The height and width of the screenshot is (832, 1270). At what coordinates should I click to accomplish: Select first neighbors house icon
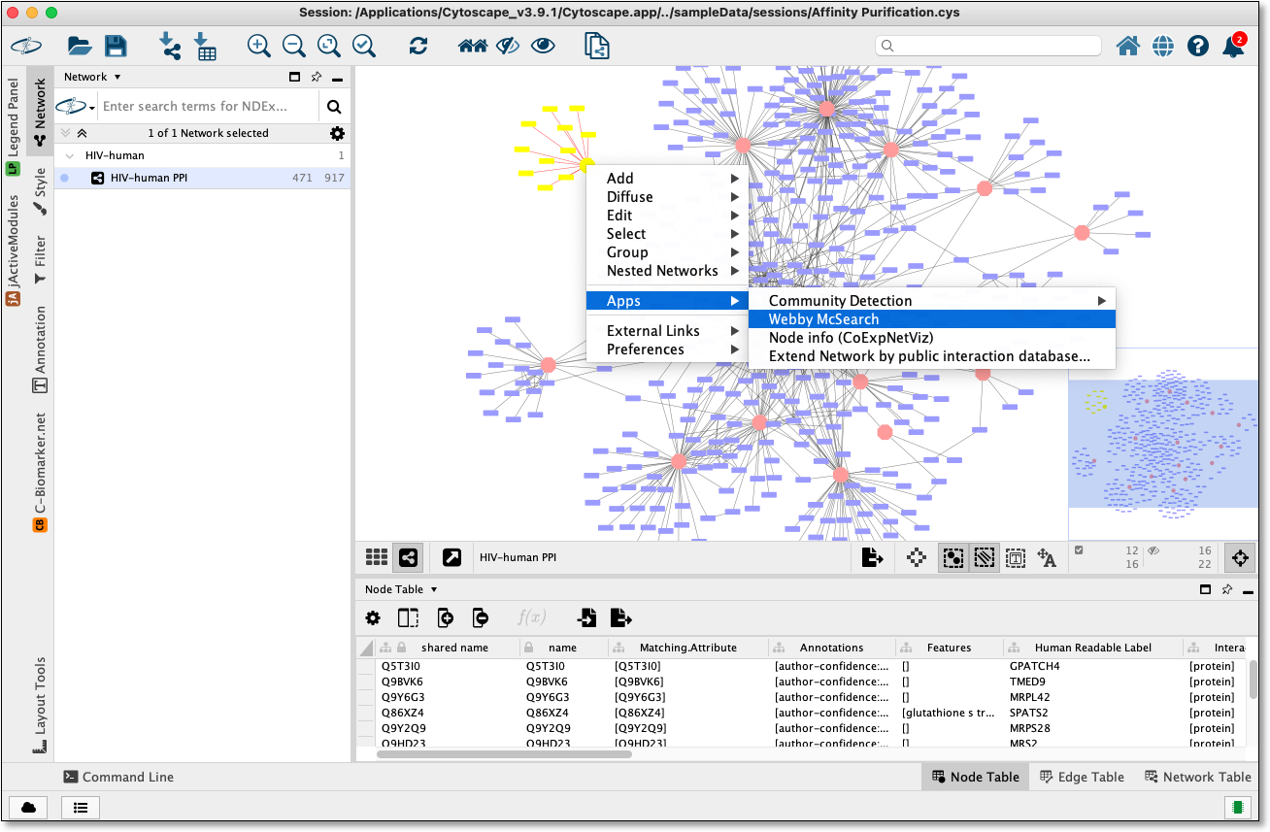tap(473, 46)
